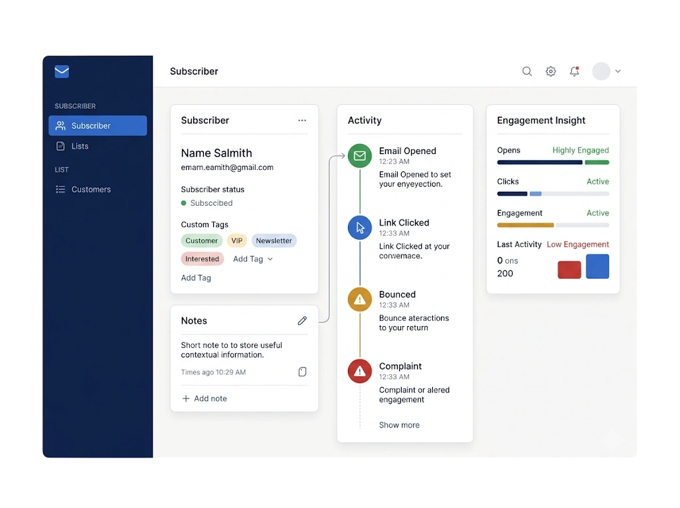Click the plus icon beside Add note

[x=186, y=398]
